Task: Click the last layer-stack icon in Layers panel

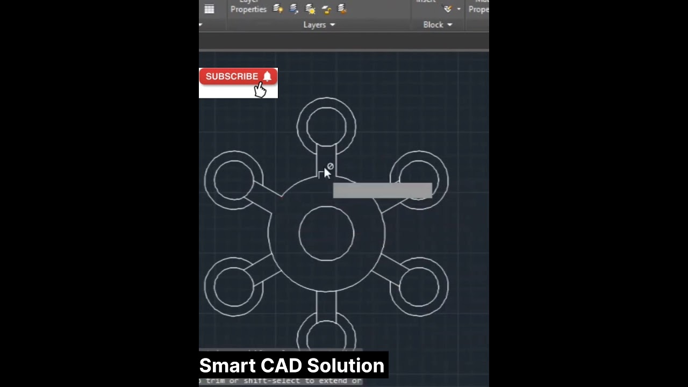Action: click(342, 9)
